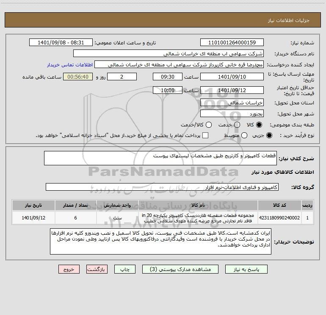Click the delivery province خراسان شمالی field
The height and width of the screenshot is (315, 326).
(x=232, y=103)
